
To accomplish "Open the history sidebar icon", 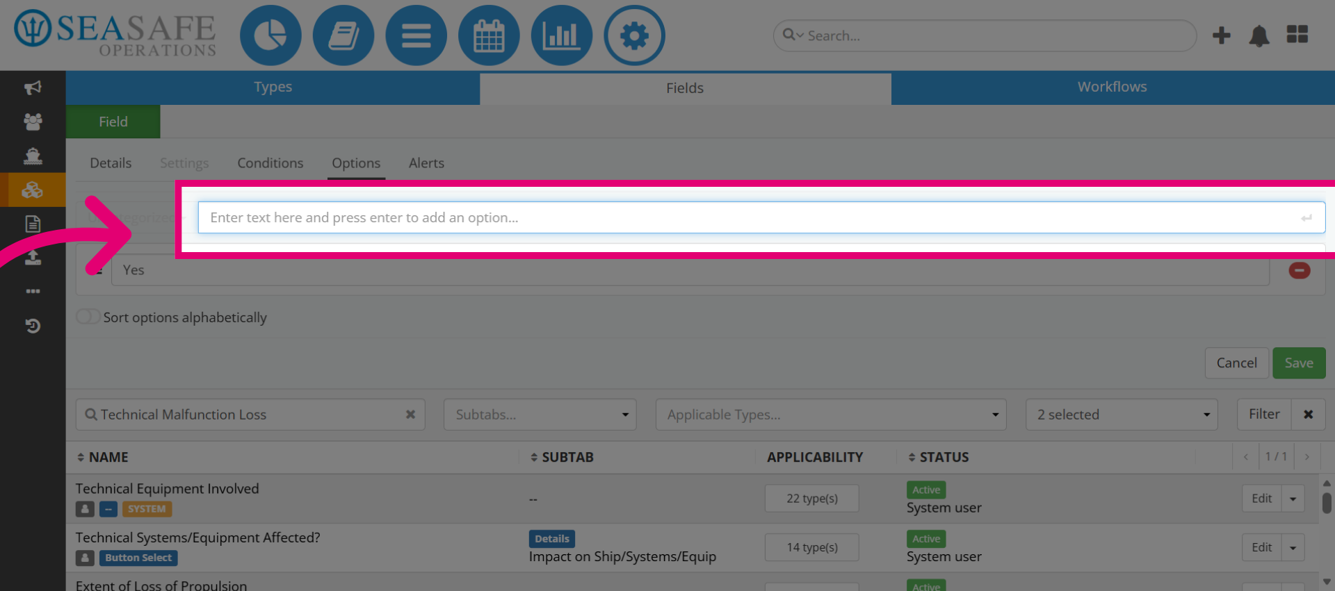I will click(x=33, y=326).
